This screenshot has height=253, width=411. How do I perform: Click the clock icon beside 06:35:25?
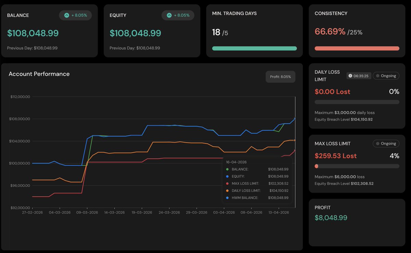[x=350, y=76]
